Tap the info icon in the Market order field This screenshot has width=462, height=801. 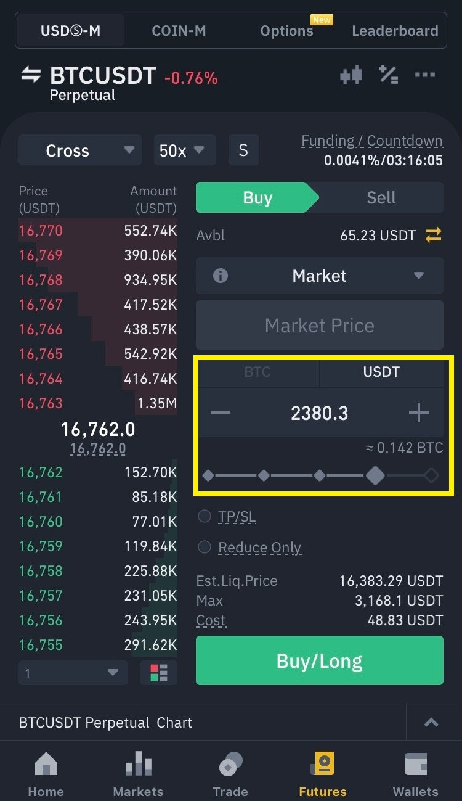[x=220, y=276]
